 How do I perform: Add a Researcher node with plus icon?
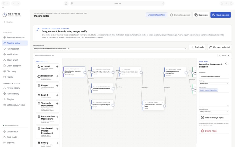(57, 76)
